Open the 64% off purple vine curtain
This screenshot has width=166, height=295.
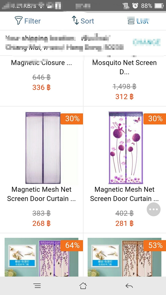click(x=42, y=257)
